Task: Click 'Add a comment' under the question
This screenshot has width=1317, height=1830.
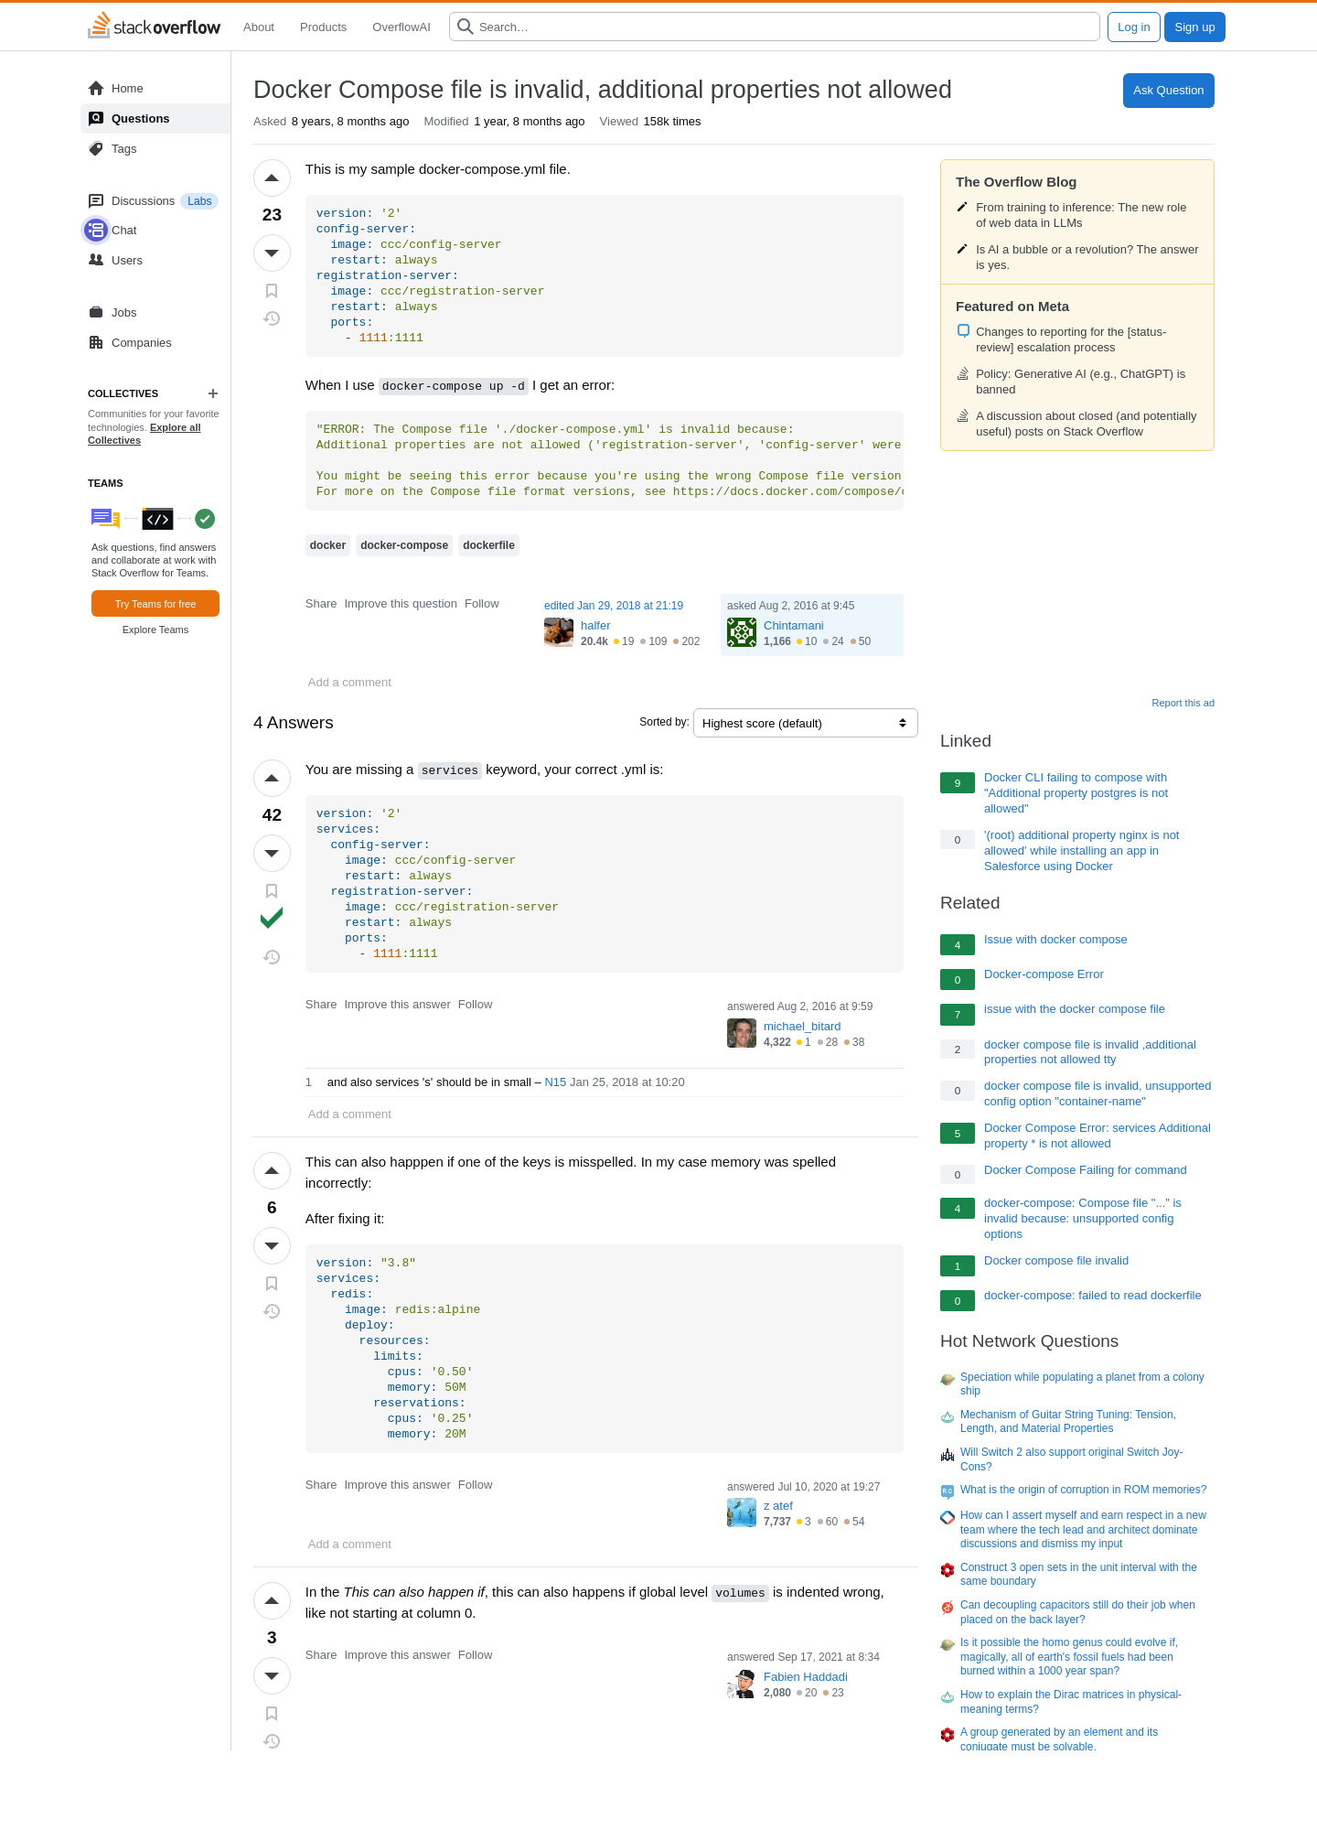Action: pyautogui.click(x=349, y=683)
